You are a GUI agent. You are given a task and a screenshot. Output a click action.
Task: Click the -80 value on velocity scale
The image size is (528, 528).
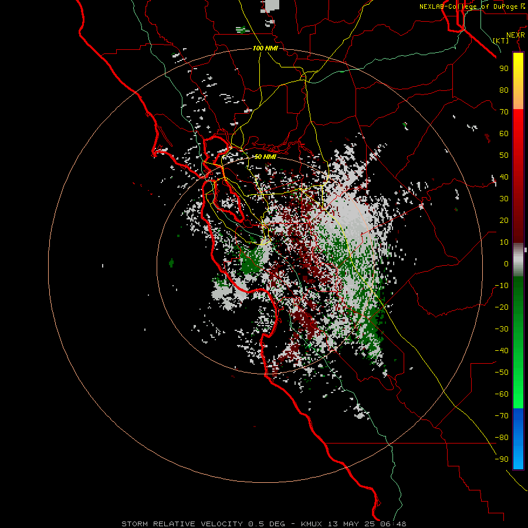coord(502,438)
